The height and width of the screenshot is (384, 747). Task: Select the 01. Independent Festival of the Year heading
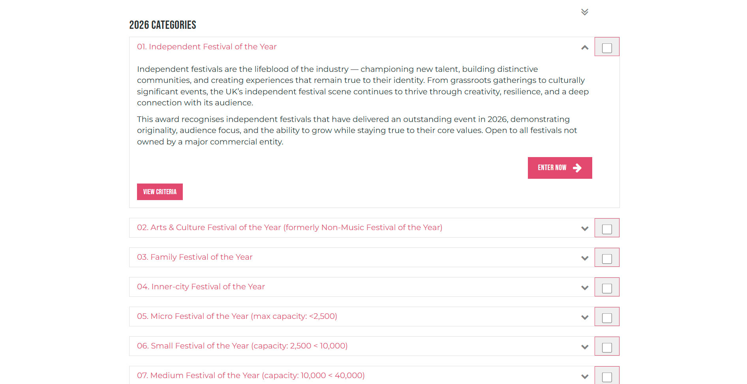[x=206, y=47]
